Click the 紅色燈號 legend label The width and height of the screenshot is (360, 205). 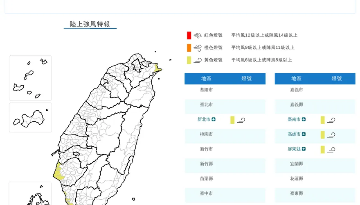pos(213,35)
